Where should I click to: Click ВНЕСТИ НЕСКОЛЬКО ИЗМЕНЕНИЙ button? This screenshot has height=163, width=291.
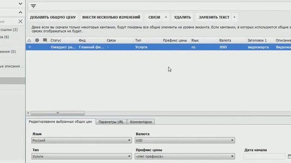(111, 17)
